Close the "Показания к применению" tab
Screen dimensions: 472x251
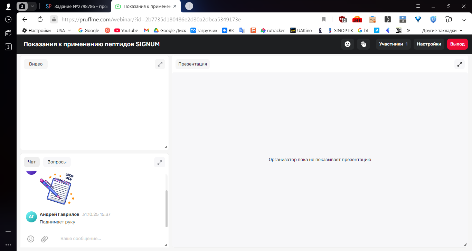(x=175, y=6)
